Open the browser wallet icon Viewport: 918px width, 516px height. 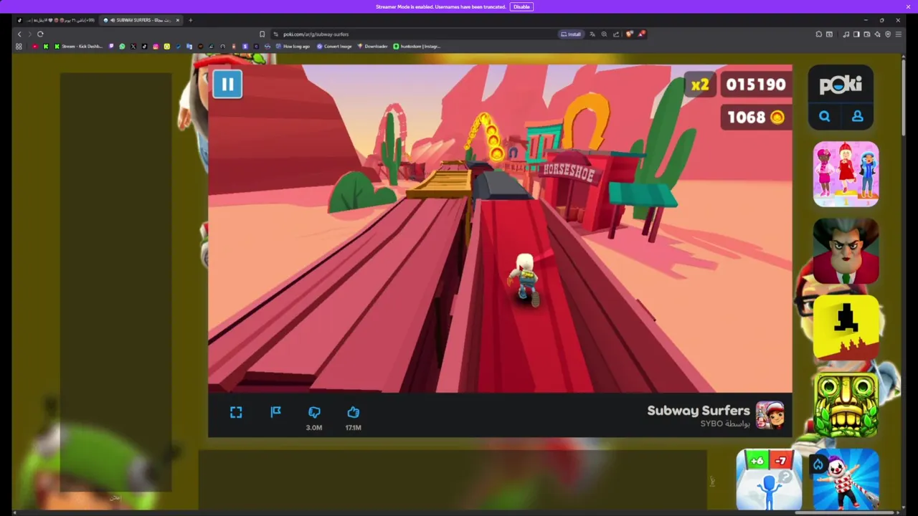point(867,34)
